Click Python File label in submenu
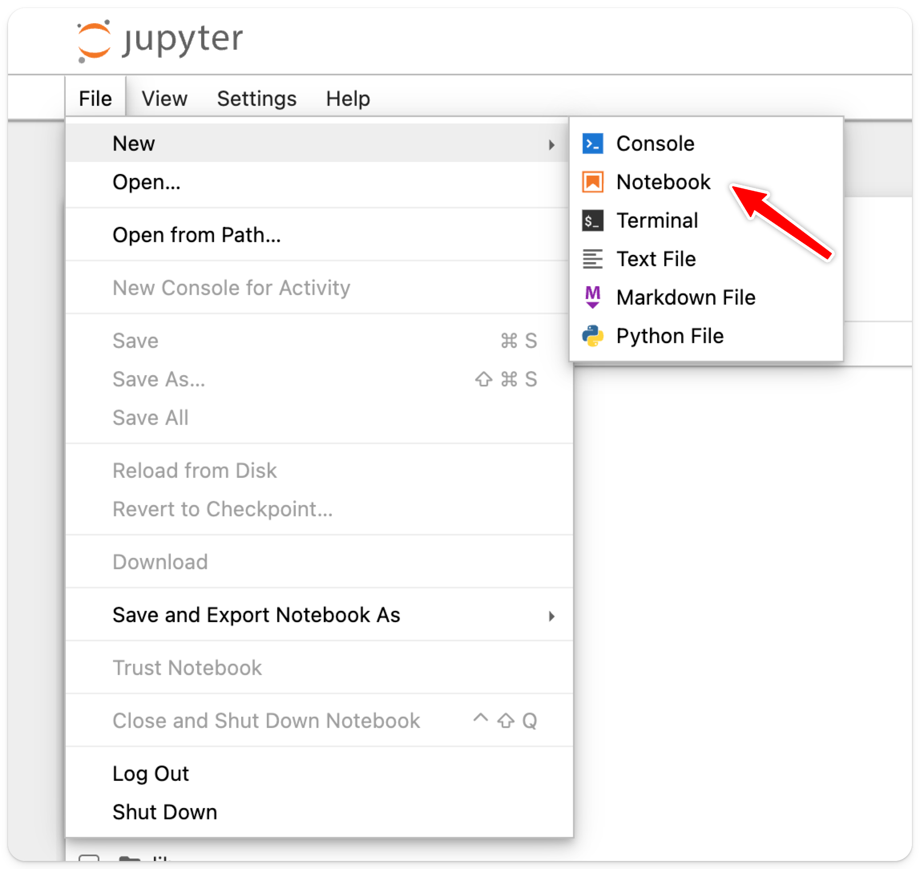 point(670,336)
